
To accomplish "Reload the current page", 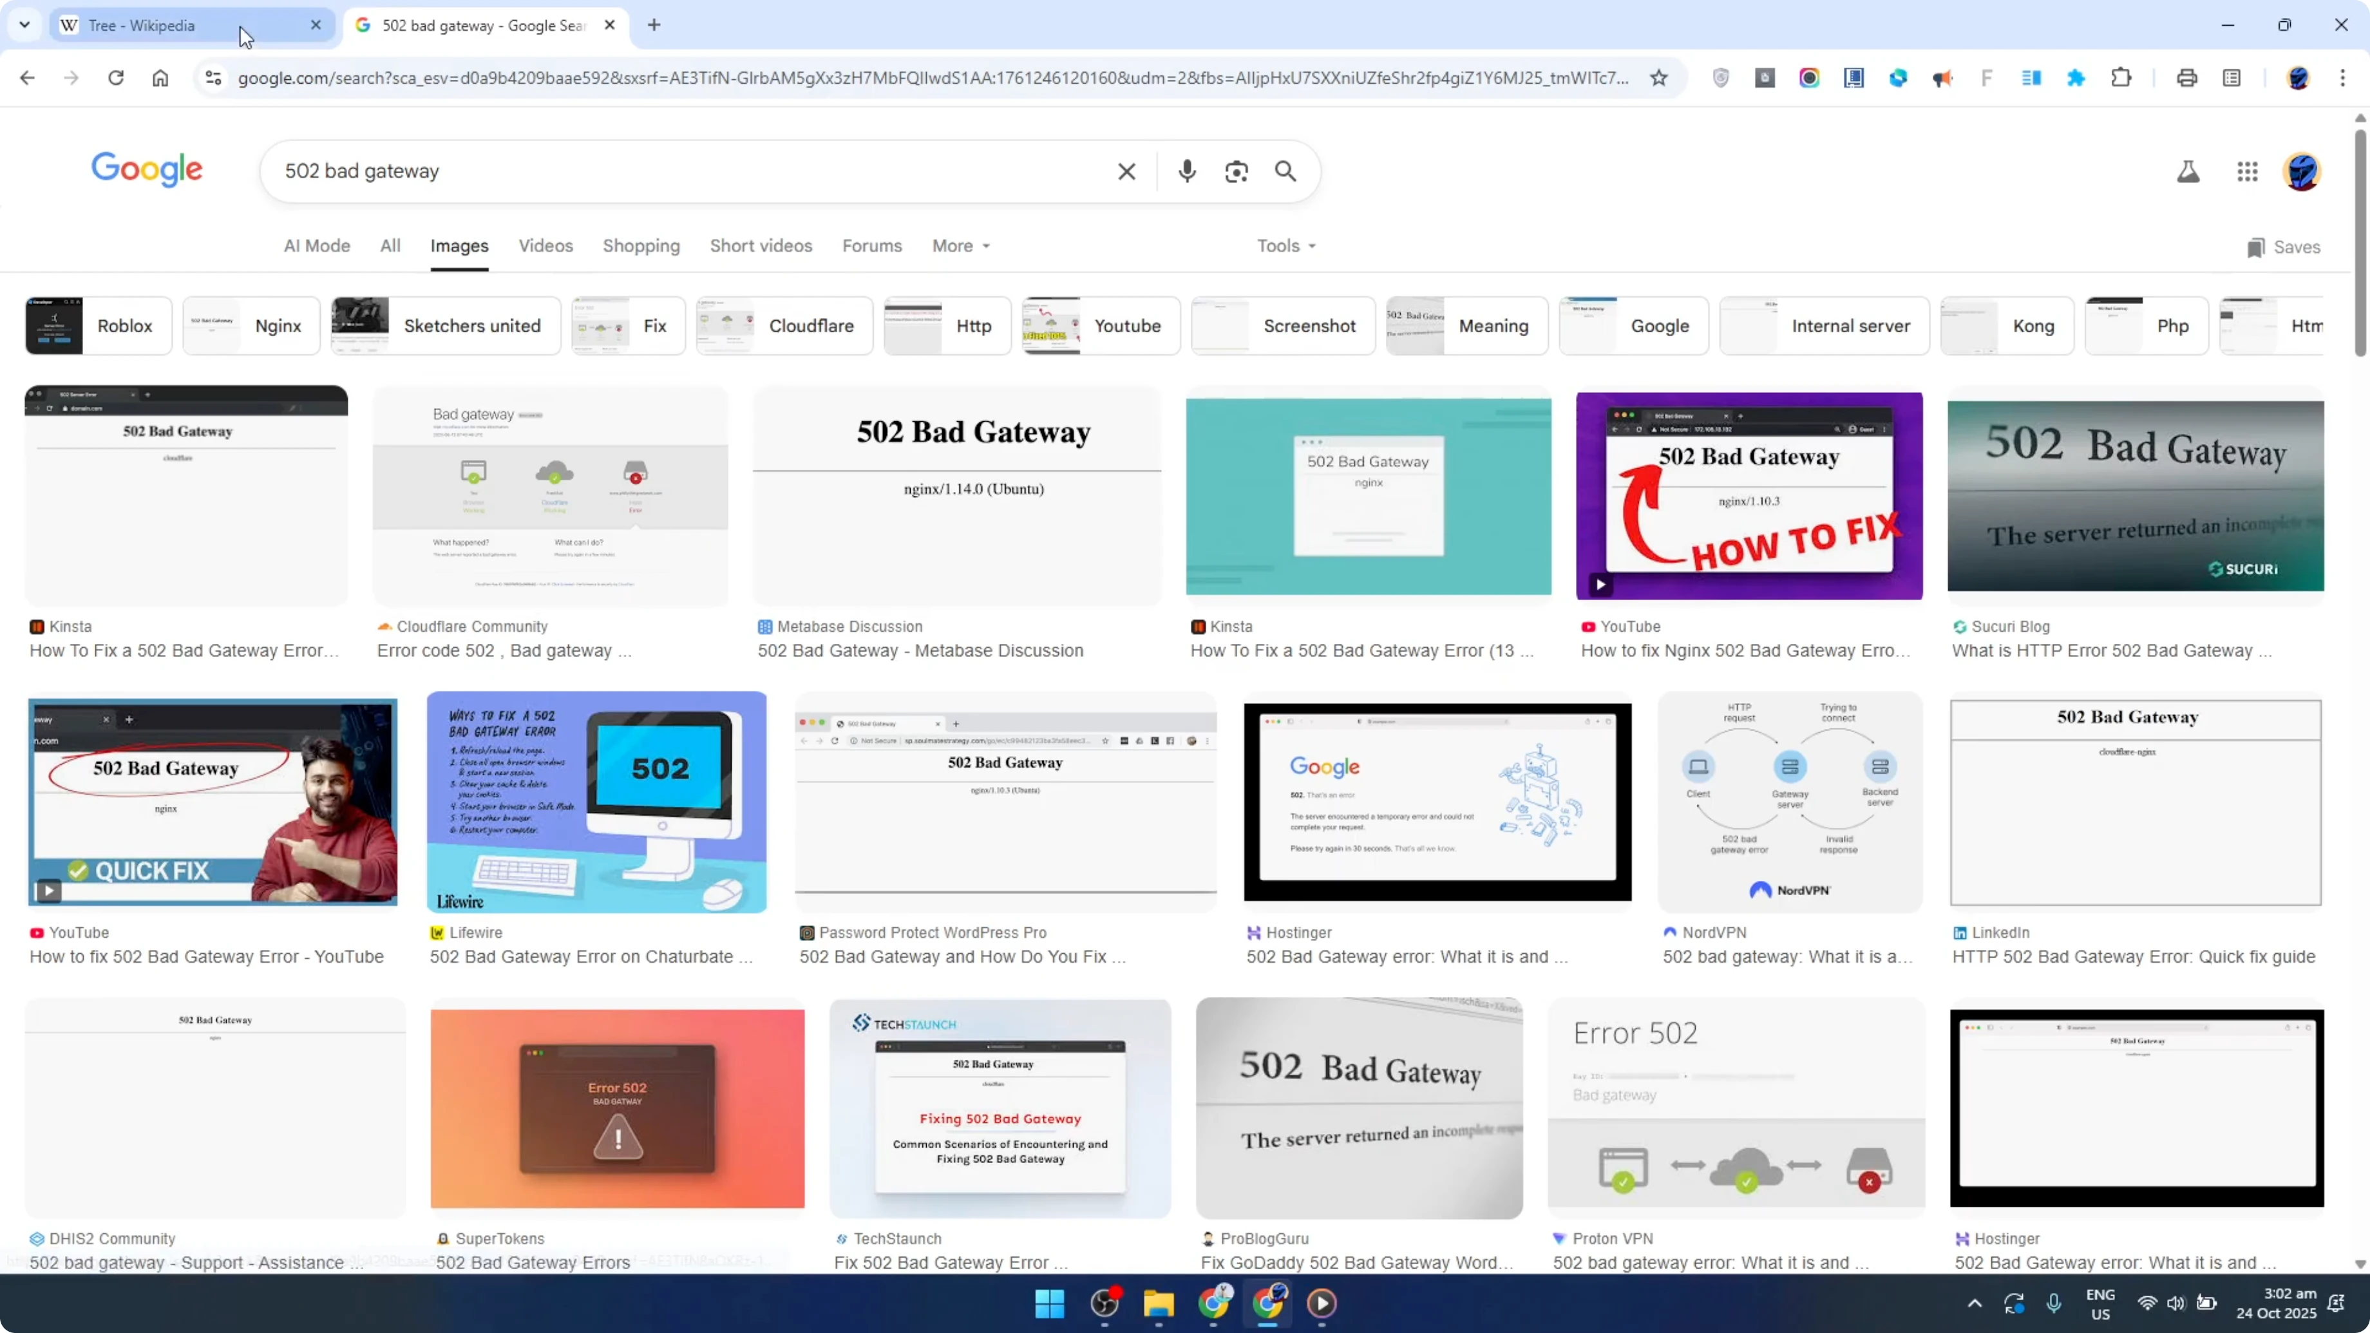I will [116, 77].
